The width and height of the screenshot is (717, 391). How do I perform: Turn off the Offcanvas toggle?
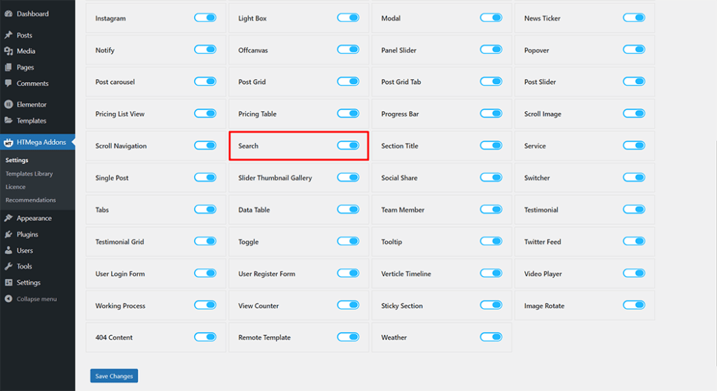pos(348,50)
